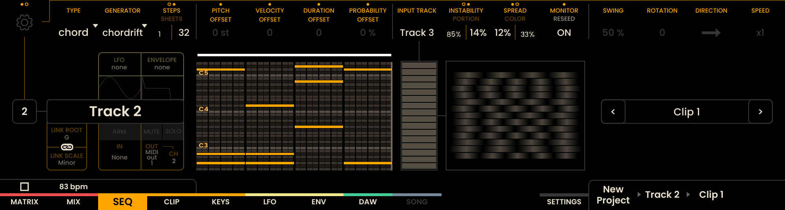Open the chord type dropdown
This screenshot has height=210, width=785.
[x=78, y=32]
